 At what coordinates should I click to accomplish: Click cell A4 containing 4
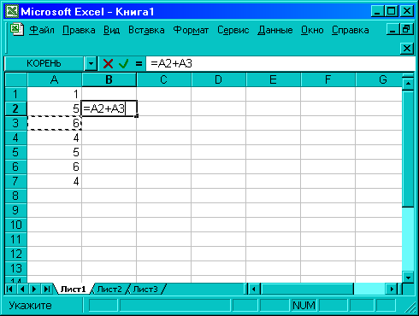pyautogui.click(x=54, y=138)
